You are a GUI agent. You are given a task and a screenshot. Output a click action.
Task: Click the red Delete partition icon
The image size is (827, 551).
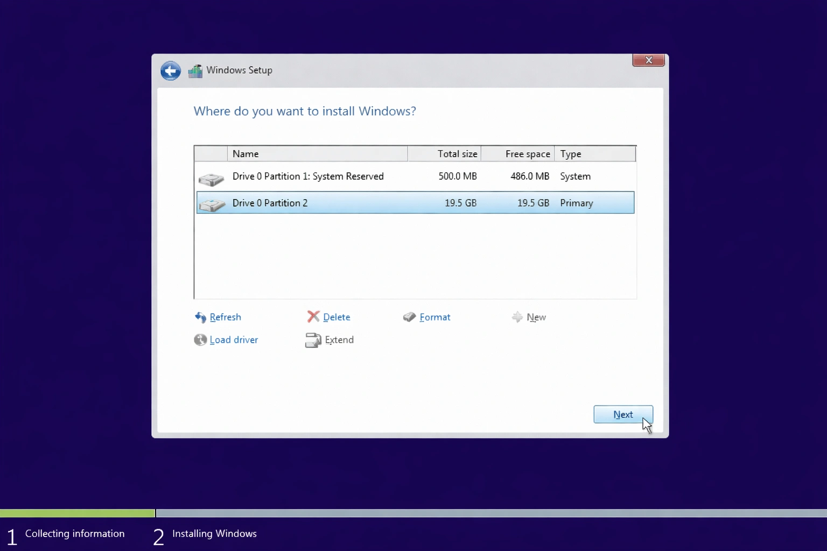coord(313,317)
